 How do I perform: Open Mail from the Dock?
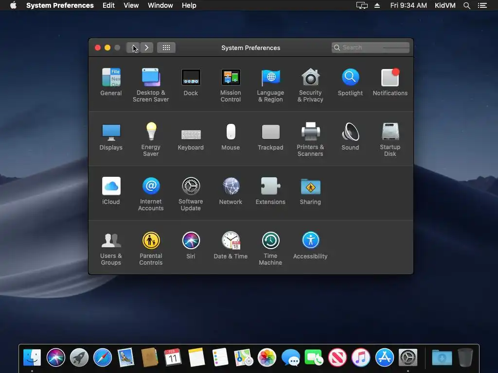tap(126, 357)
